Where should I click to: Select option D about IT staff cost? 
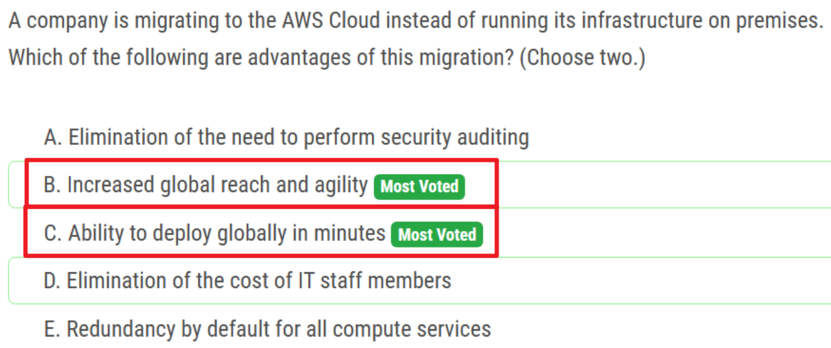pos(247,281)
